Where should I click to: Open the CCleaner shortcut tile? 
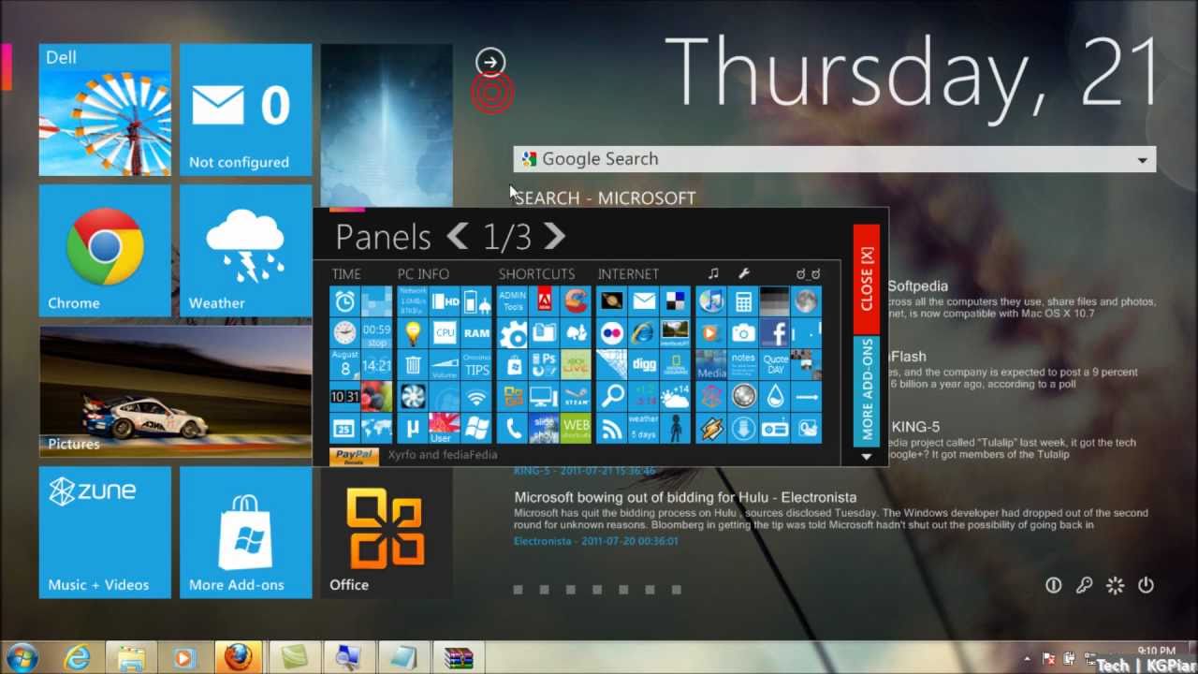click(577, 300)
